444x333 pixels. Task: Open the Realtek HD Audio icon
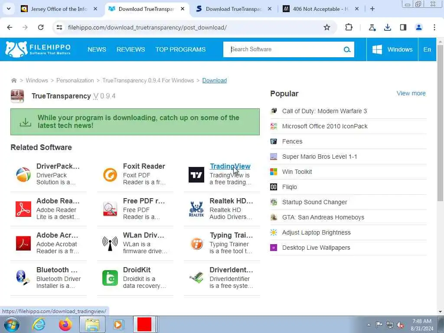pos(196,209)
